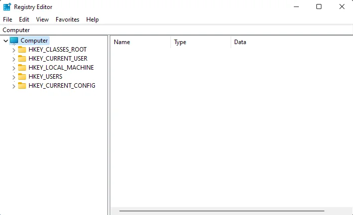Click the HKEY_CURRENT_USER folder icon

click(x=22, y=59)
